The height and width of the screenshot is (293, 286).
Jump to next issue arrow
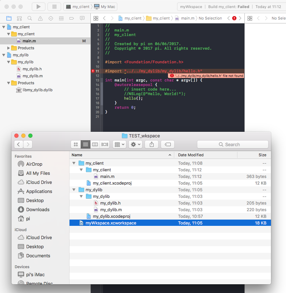[x=240, y=18]
